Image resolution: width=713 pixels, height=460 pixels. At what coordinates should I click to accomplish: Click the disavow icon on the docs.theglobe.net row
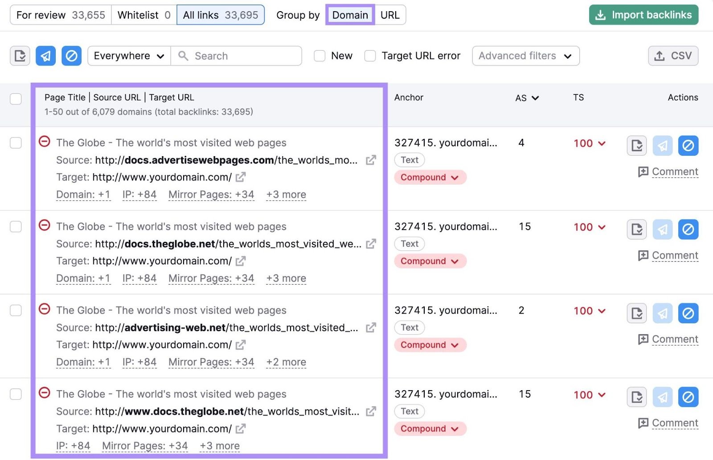(688, 230)
